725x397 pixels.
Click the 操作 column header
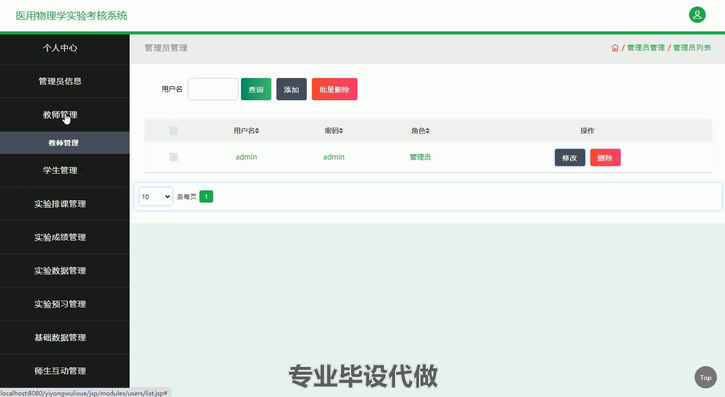(x=587, y=131)
